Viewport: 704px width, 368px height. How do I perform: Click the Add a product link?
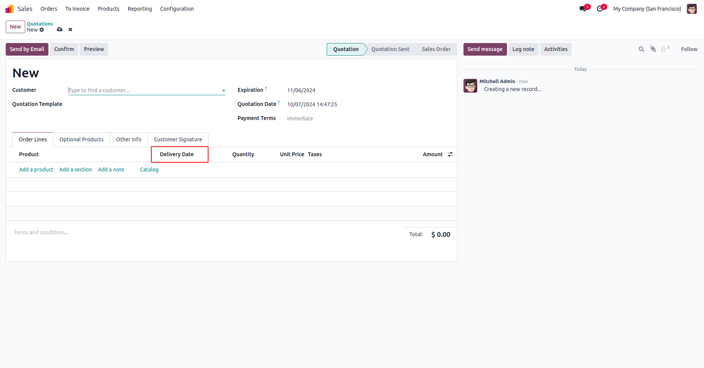pos(36,170)
